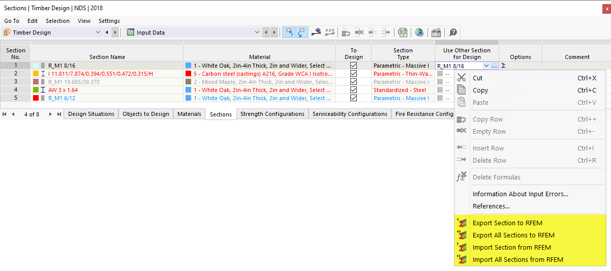Select row header number 3
This screenshot has height=271, width=611.
click(16, 82)
